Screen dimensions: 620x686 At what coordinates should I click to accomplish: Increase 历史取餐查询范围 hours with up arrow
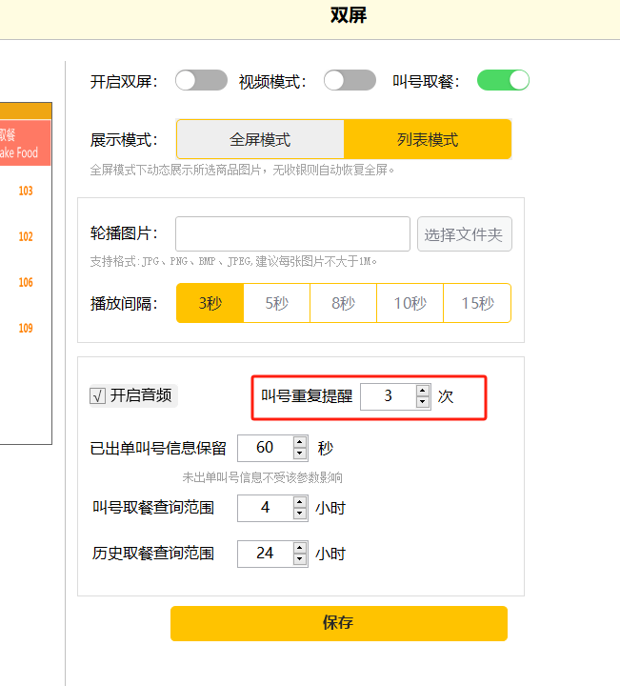pyautogui.click(x=300, y=548)
